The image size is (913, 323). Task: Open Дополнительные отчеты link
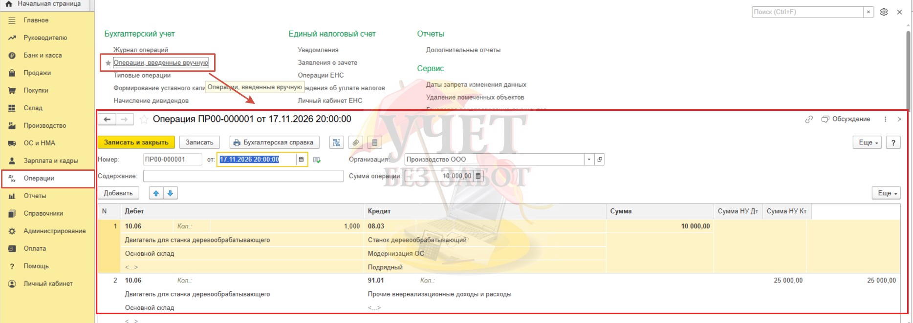(x=463, y=50)
